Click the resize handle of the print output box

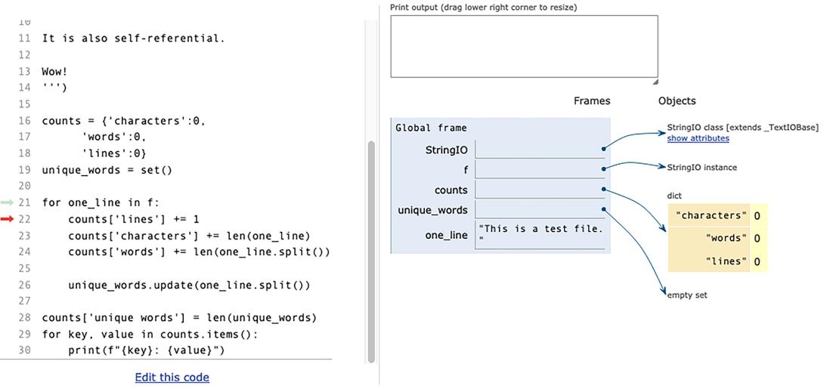(x=655, y=81)
